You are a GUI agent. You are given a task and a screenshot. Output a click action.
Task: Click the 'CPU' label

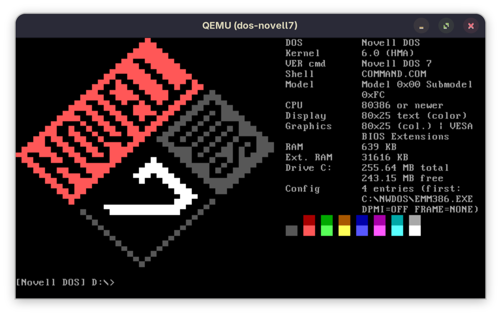click(294, 105)
